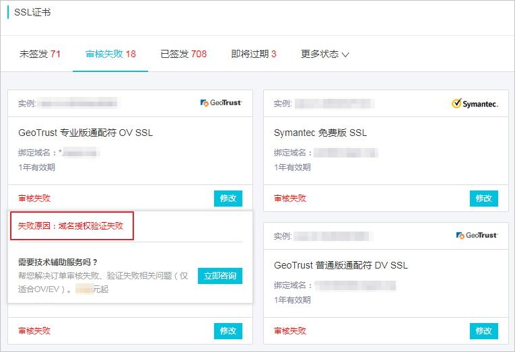This screenshot has height=352, width=515.
Task: Click 实例 label on Symantec card
Action: [283, 104]
